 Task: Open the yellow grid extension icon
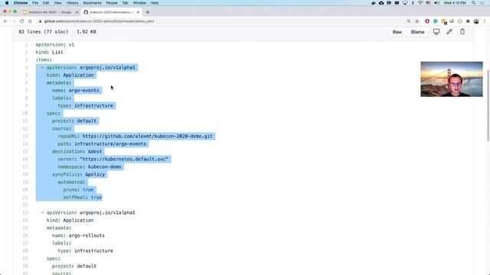[444, 21]
